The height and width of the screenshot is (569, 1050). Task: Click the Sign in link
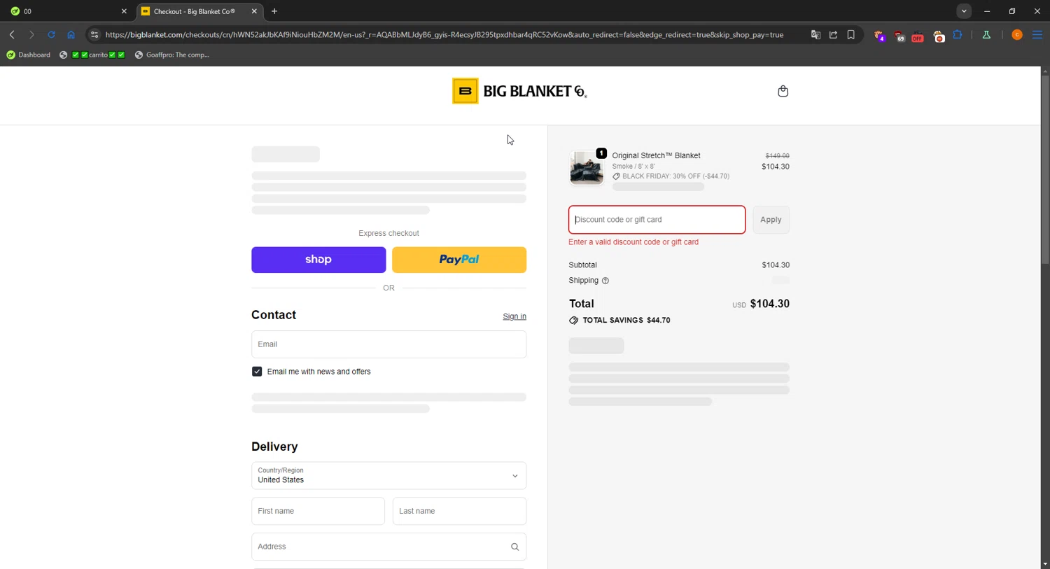[514, 316]
